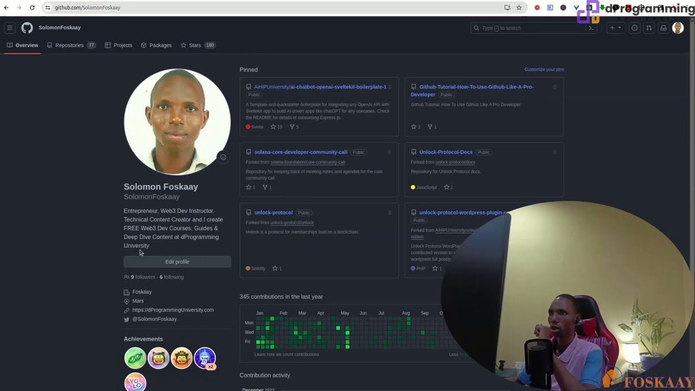This screenshot has height=391, width=695.
Task: Switch to the Projects tab
Action: (x=118, y=45)
